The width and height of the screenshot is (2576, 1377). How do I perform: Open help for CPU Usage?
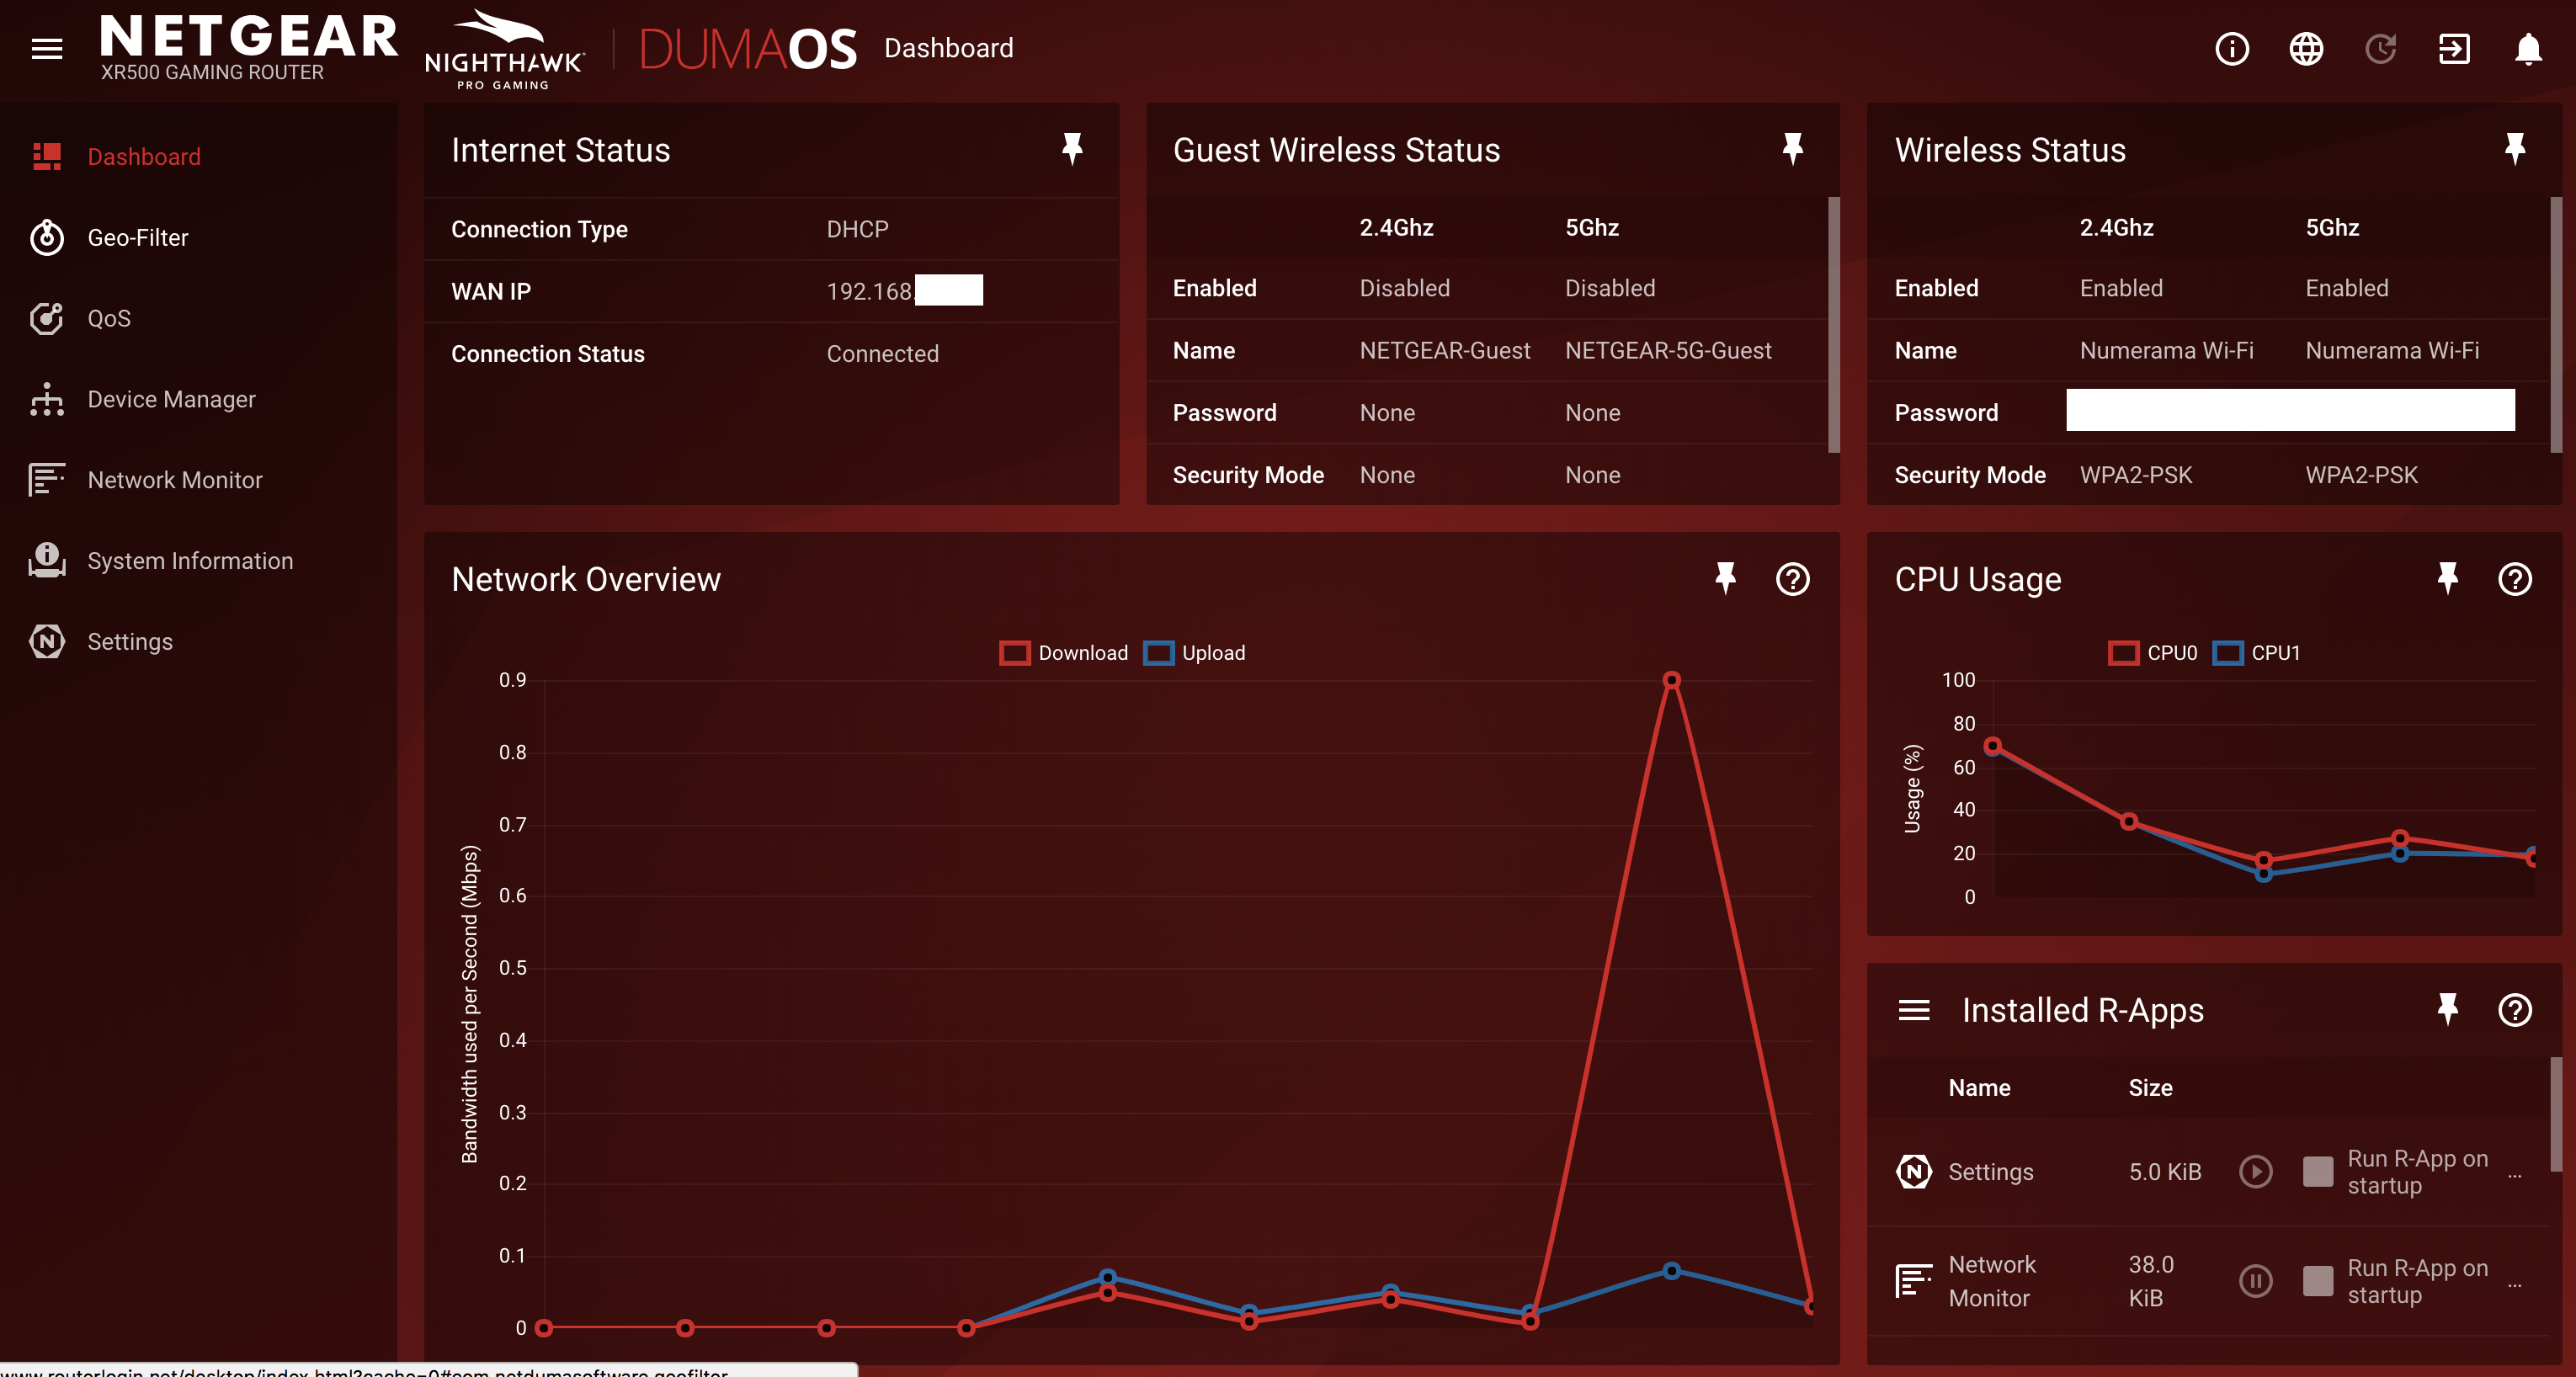click(2514, 579)
